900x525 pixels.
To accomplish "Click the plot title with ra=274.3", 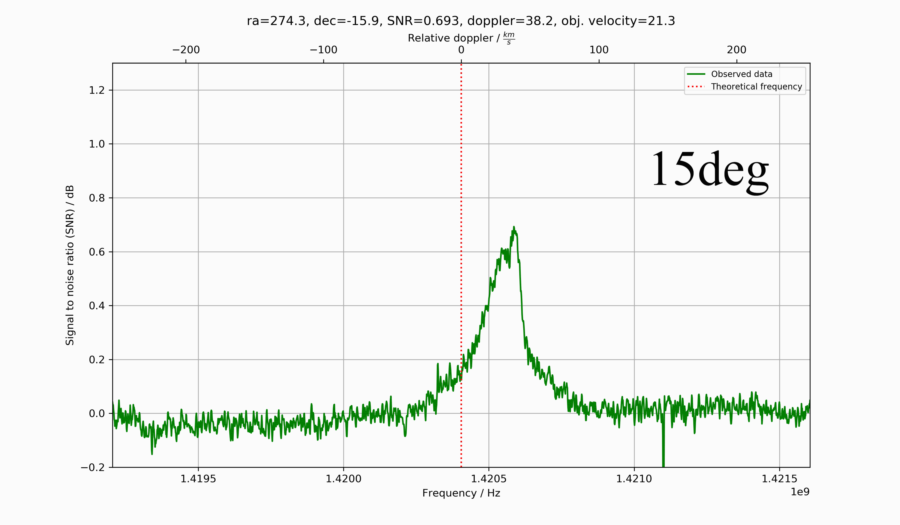I will pyautogui.click(x=461, y=21).
